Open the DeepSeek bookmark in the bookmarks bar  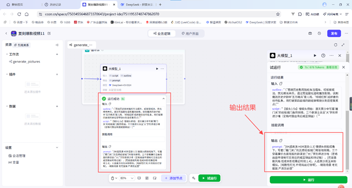coord(261,22)
